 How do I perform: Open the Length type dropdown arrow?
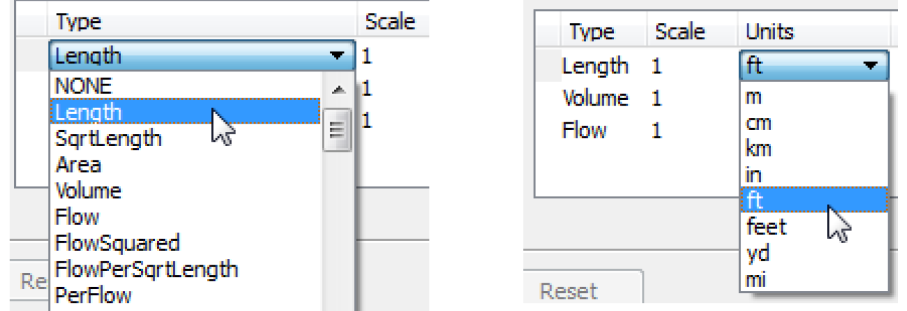point(337,57)
